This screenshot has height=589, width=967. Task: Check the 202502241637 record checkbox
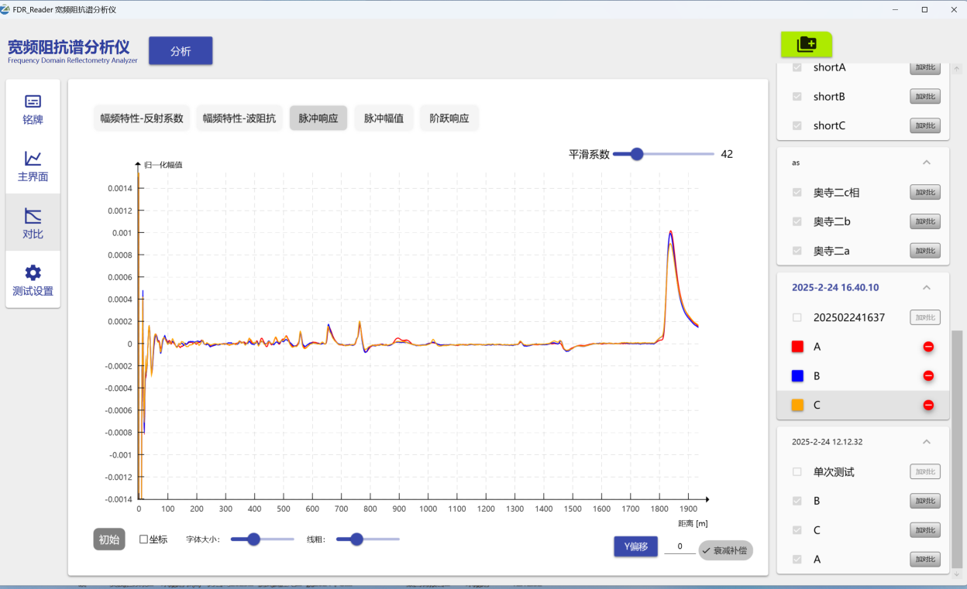(796, 317)
